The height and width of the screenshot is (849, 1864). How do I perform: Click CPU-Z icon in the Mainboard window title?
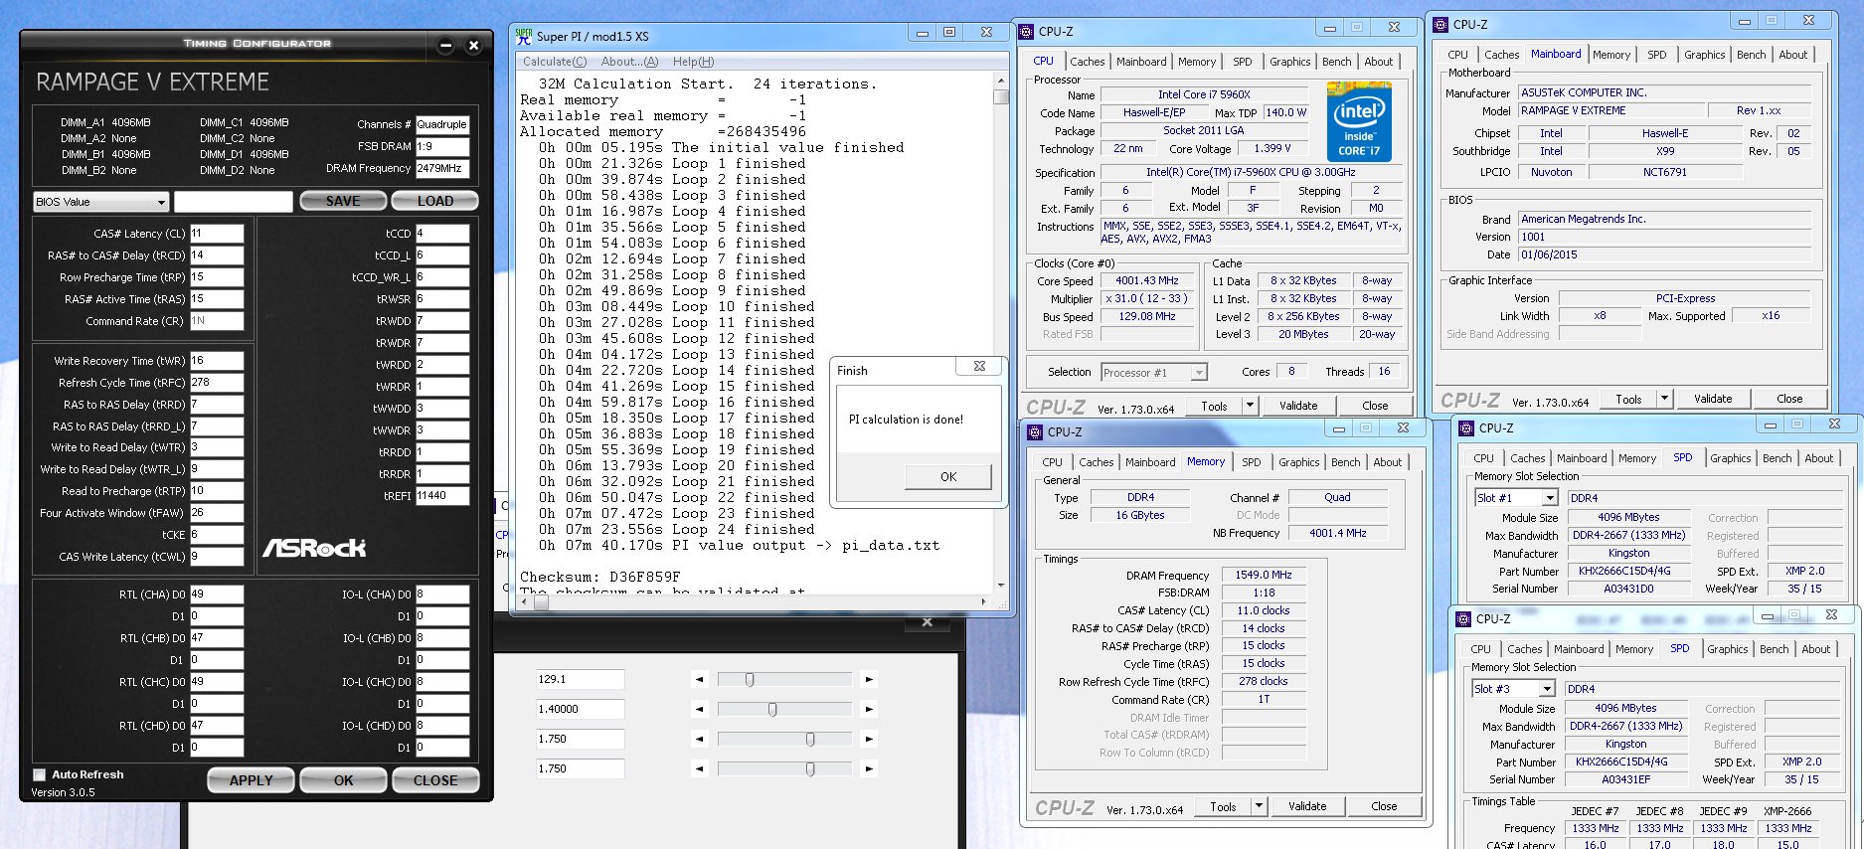tap(1440, 25)
